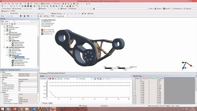Screen dimensions: 197x111
Task: Click the Zoom Out magnifier icon
Action: [47, 6]
